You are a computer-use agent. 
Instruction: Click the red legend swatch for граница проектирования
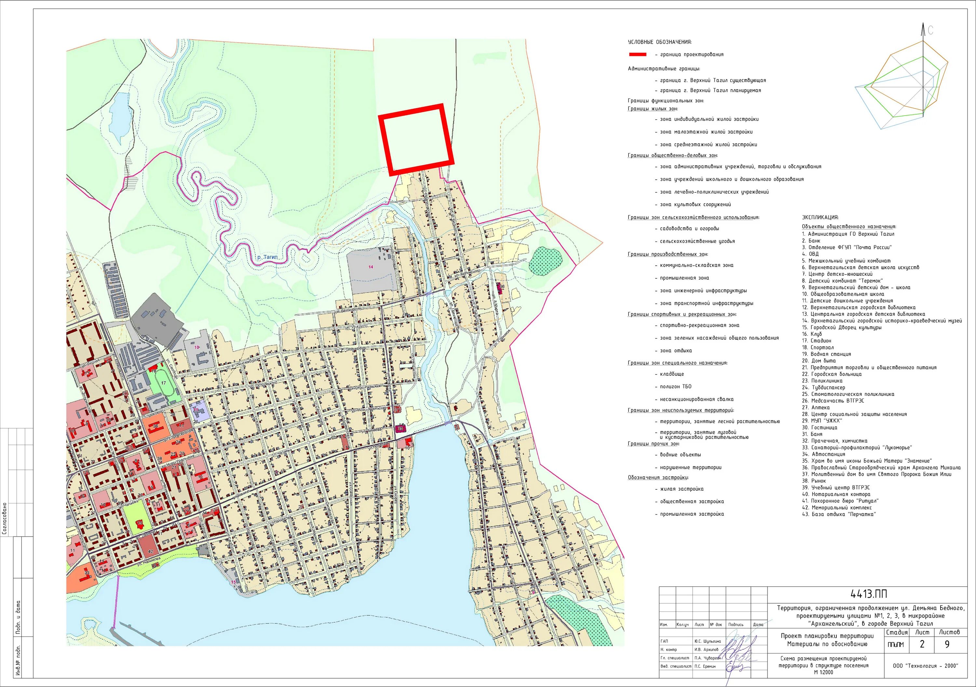point(637,54)
